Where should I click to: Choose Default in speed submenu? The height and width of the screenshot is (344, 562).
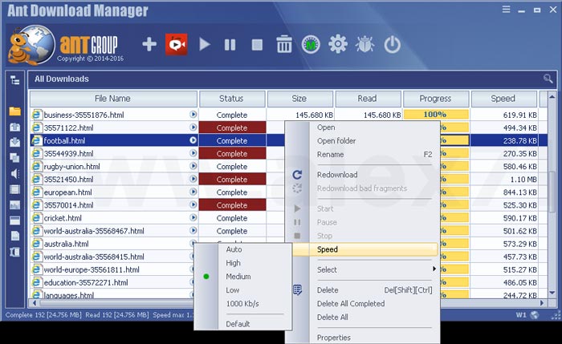pyautogui.click(x=238, y=324)
